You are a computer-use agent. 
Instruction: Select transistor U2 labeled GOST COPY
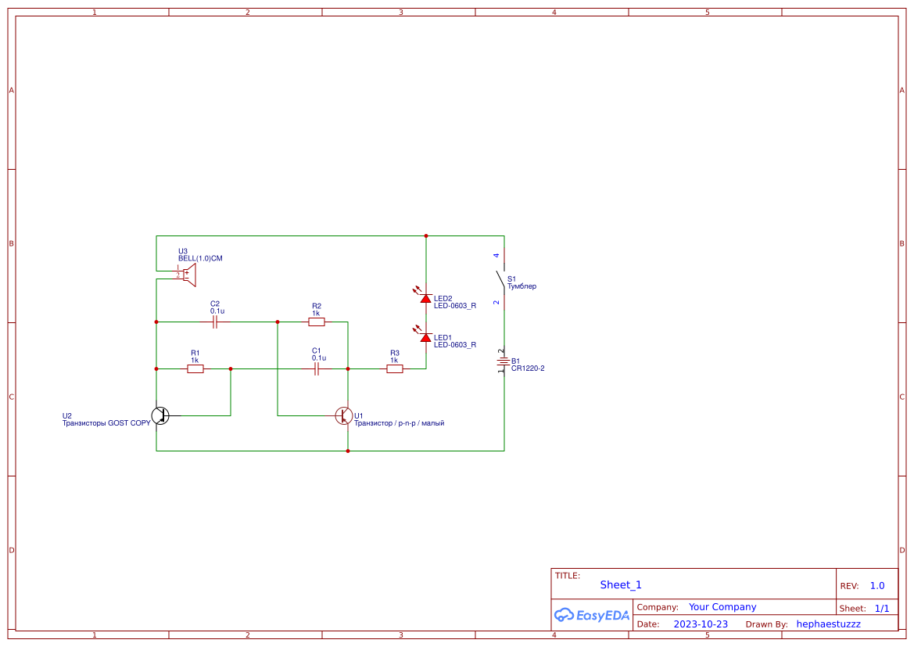click(160, 416)
